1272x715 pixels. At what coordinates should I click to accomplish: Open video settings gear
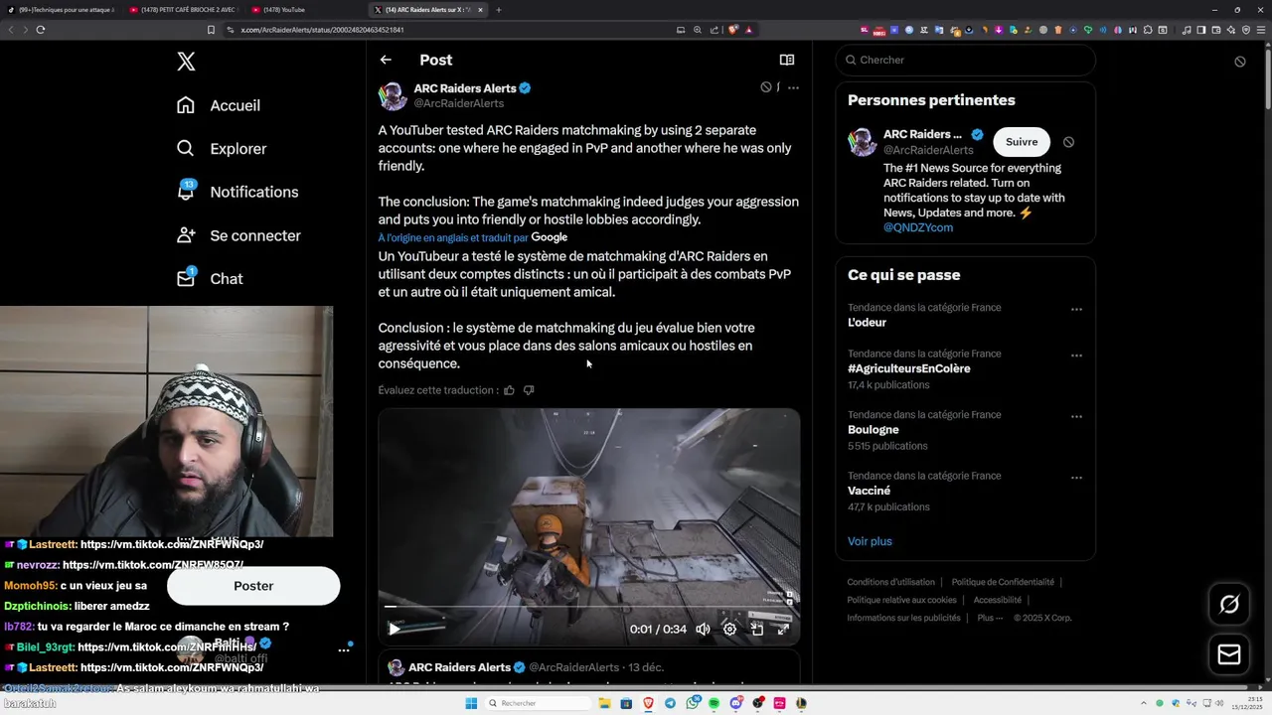pos(729,629)
